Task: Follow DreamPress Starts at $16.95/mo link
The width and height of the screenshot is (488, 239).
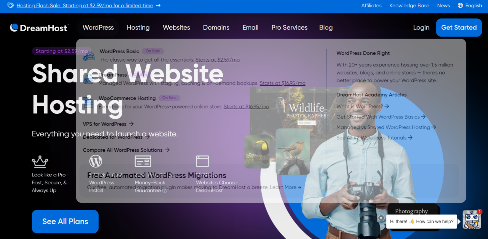Action: [282, 83]
